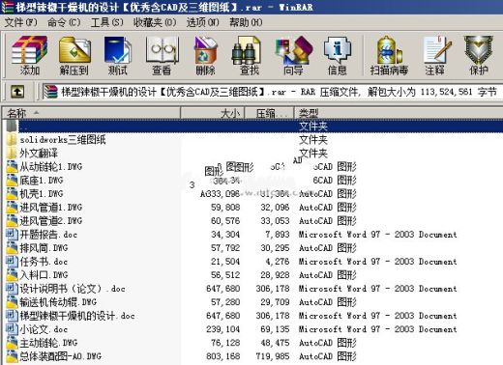Click the Word icon beside 小论文.doc
Image resolution: width=503 pixels, height=365 pixels.
tap(12, 329)
